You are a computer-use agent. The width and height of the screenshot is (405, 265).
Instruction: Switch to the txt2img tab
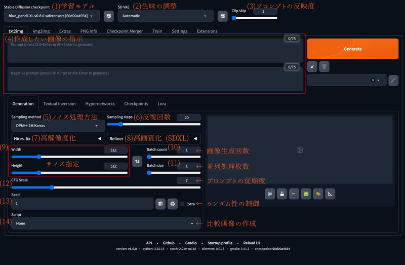pyautogui.click(x=16, y=31)
